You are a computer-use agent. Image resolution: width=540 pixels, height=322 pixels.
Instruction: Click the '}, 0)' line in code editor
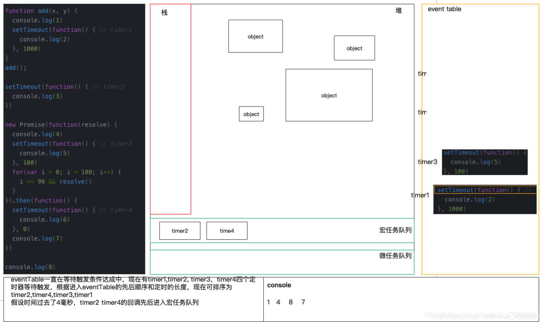[x=21, y=229]
